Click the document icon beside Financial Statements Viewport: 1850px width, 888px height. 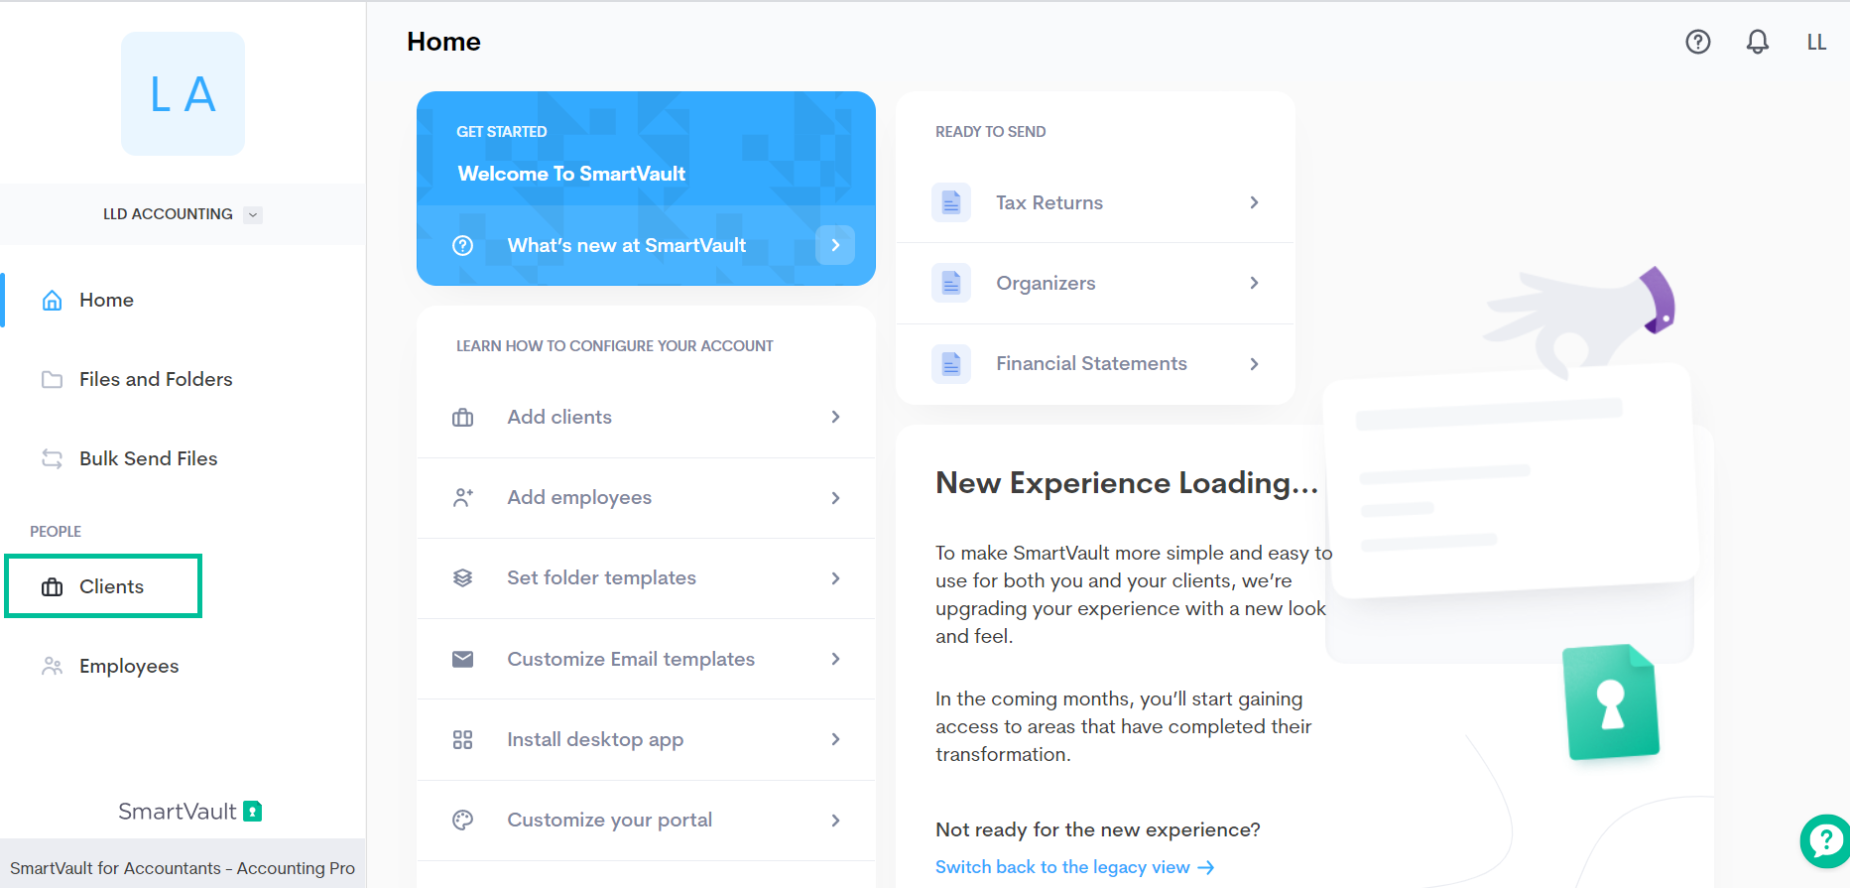(x=951, y=364)
